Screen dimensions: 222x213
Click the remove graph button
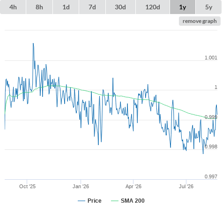200,21
